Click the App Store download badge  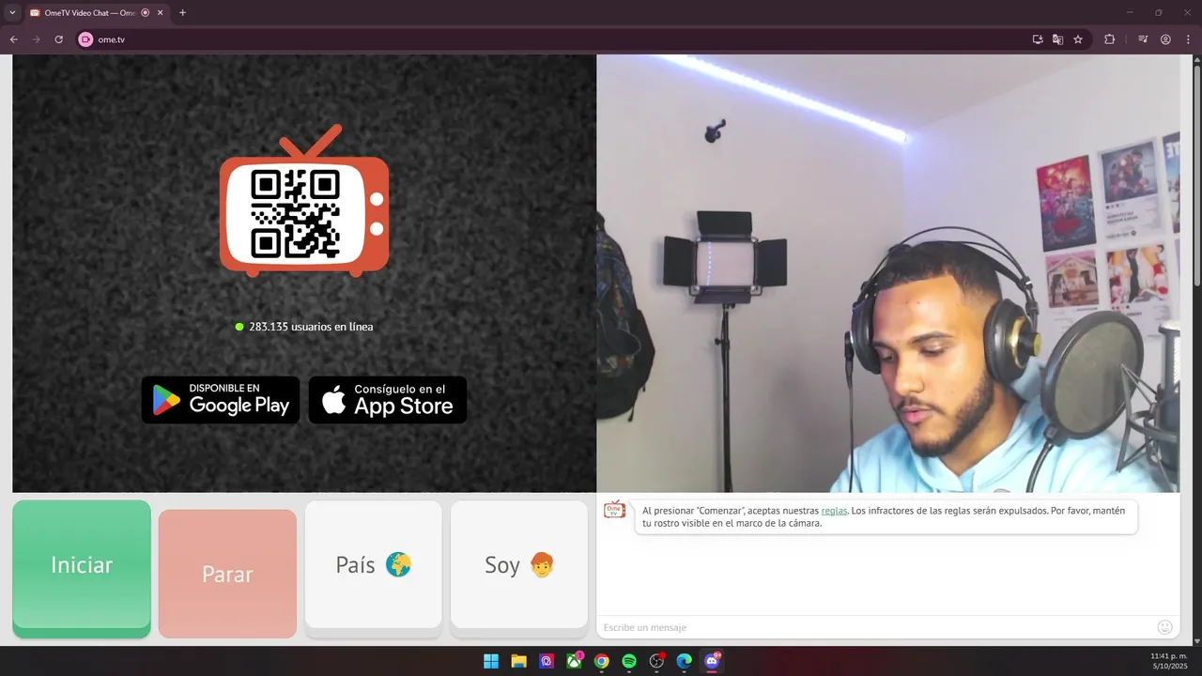(x=388, y=400)
